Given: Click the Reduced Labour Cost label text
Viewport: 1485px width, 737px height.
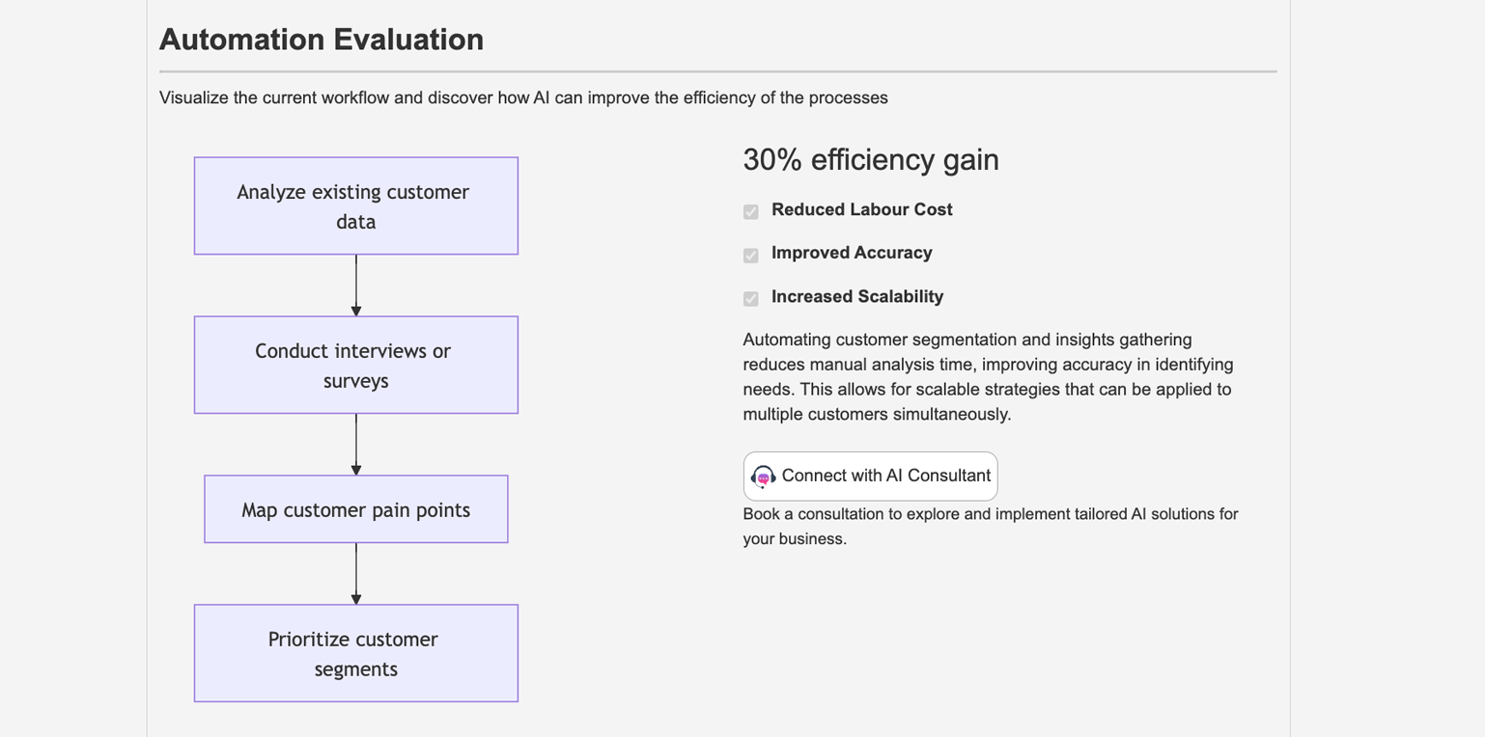Looking at the screenshot, I should pyautogui.click(x=861, y=209).
